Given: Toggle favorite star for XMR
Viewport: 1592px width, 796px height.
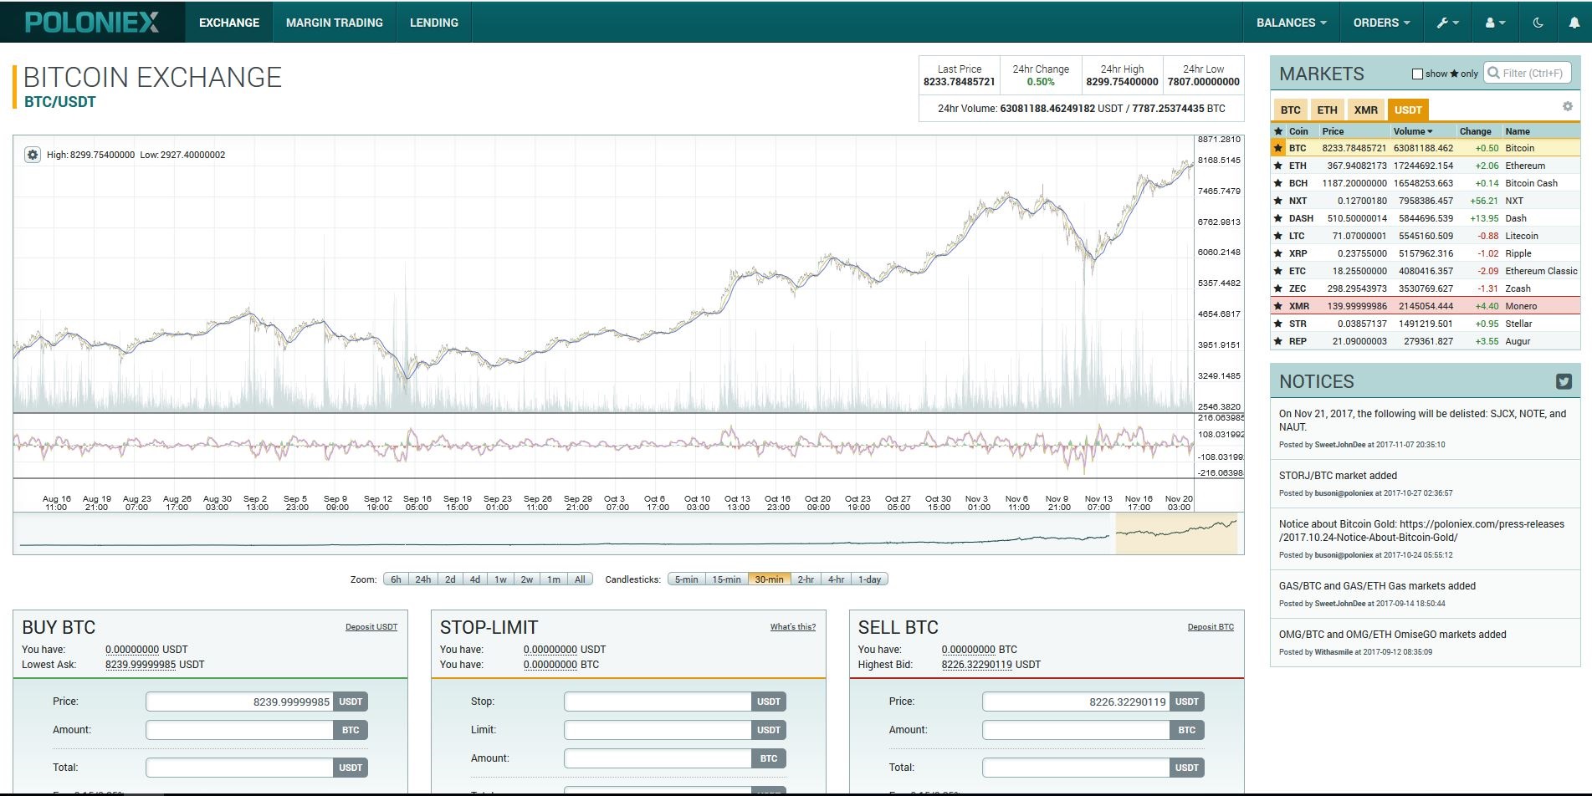Looking at the screenshot, I should (1277, 306).
